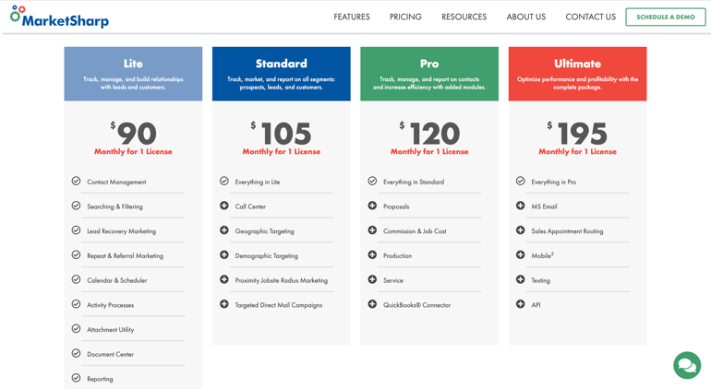Select the red Ultimate plan header
711x389 pixels.
click(x=577, y=73)
